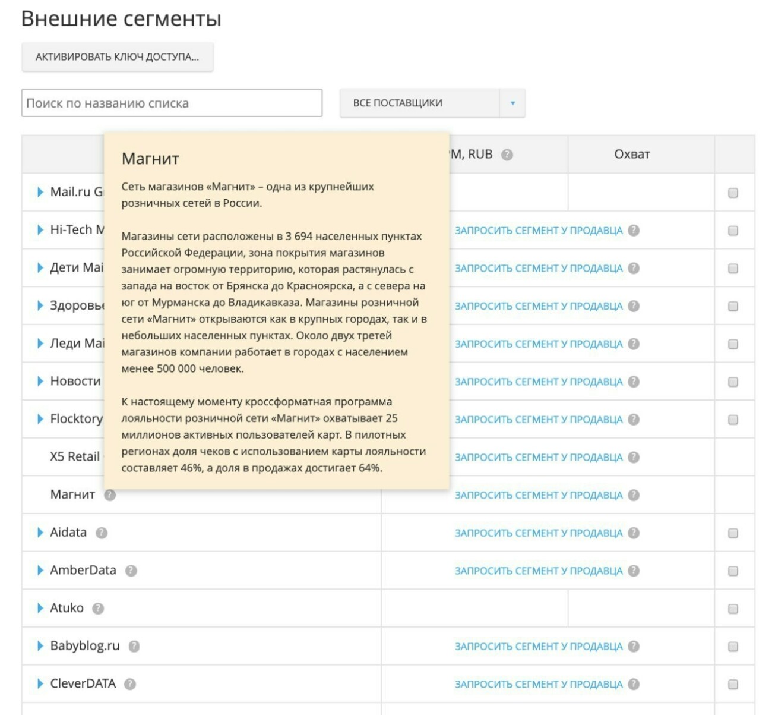Screen dimensions: 772x715
Task: Click the help icon next to AmberData
Action: (131, 571)
